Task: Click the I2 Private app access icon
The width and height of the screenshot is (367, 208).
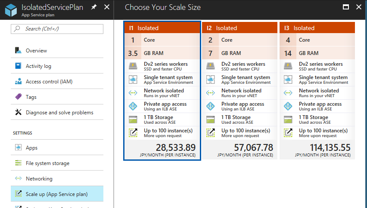Action: pos(210,106)
